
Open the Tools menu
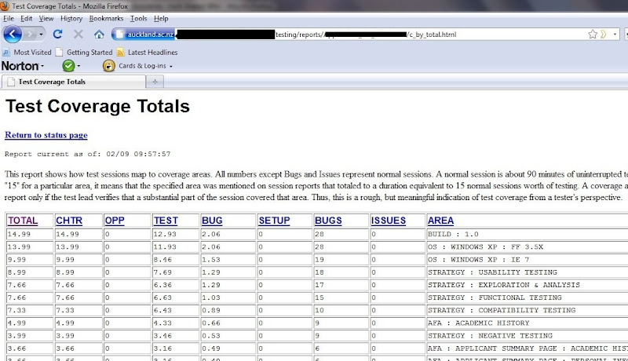pyautogui.click(x=139, y=18)
